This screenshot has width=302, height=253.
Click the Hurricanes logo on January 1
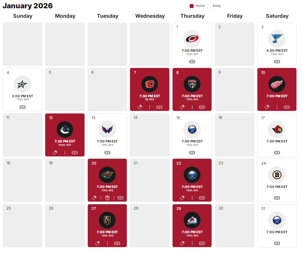[x=192, y=38]
